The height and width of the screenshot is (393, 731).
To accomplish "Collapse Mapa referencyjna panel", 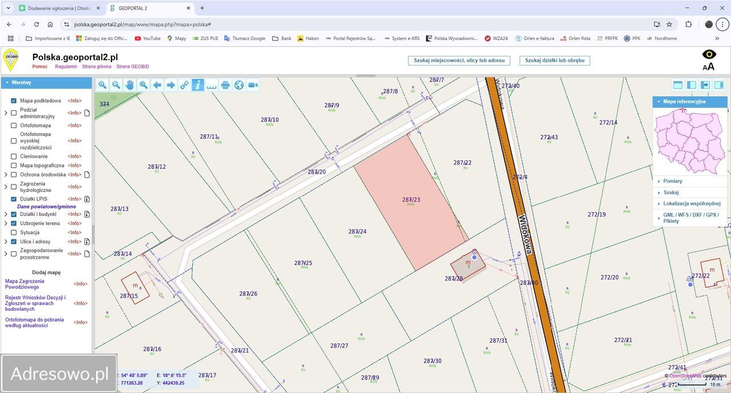I will (690, 102).
